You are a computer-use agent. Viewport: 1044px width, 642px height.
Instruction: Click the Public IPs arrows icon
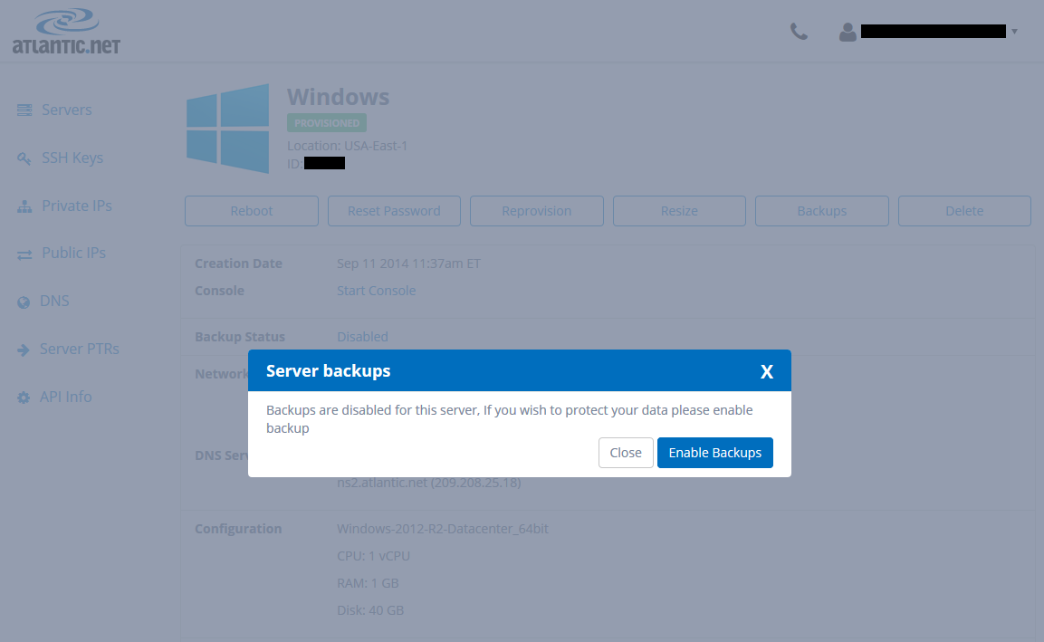click(x=24, y=254)
